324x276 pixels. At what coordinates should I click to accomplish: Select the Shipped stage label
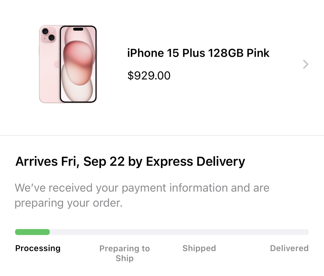click(x=199, y=248)
